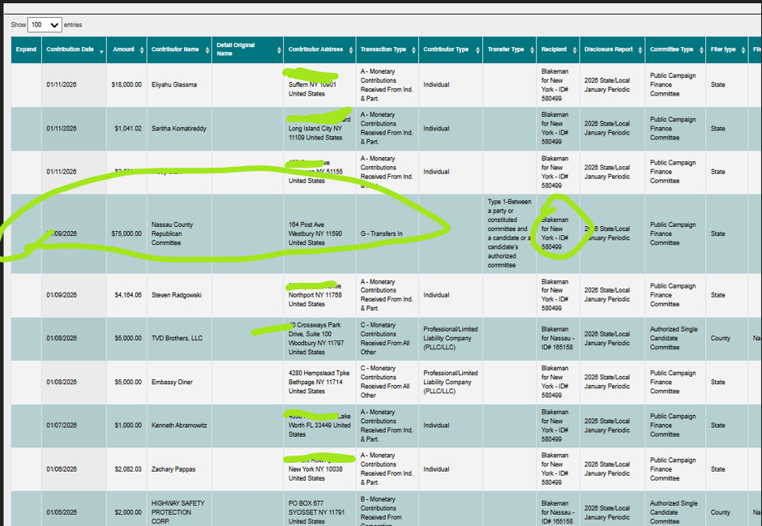Click the G - Transfers In transaction cell
The width and height of the screenshot is (762, 526).
tap(382, 233)
